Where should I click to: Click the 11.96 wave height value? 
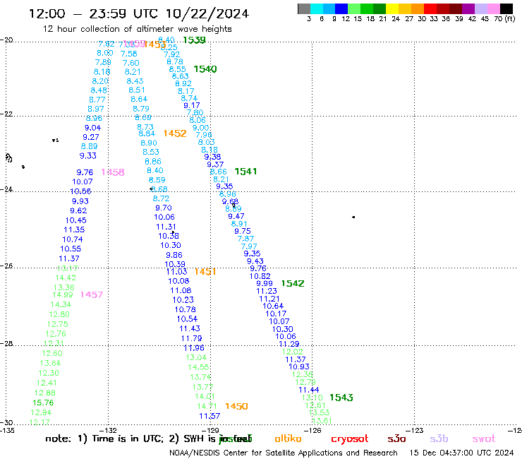click(194, 348)
